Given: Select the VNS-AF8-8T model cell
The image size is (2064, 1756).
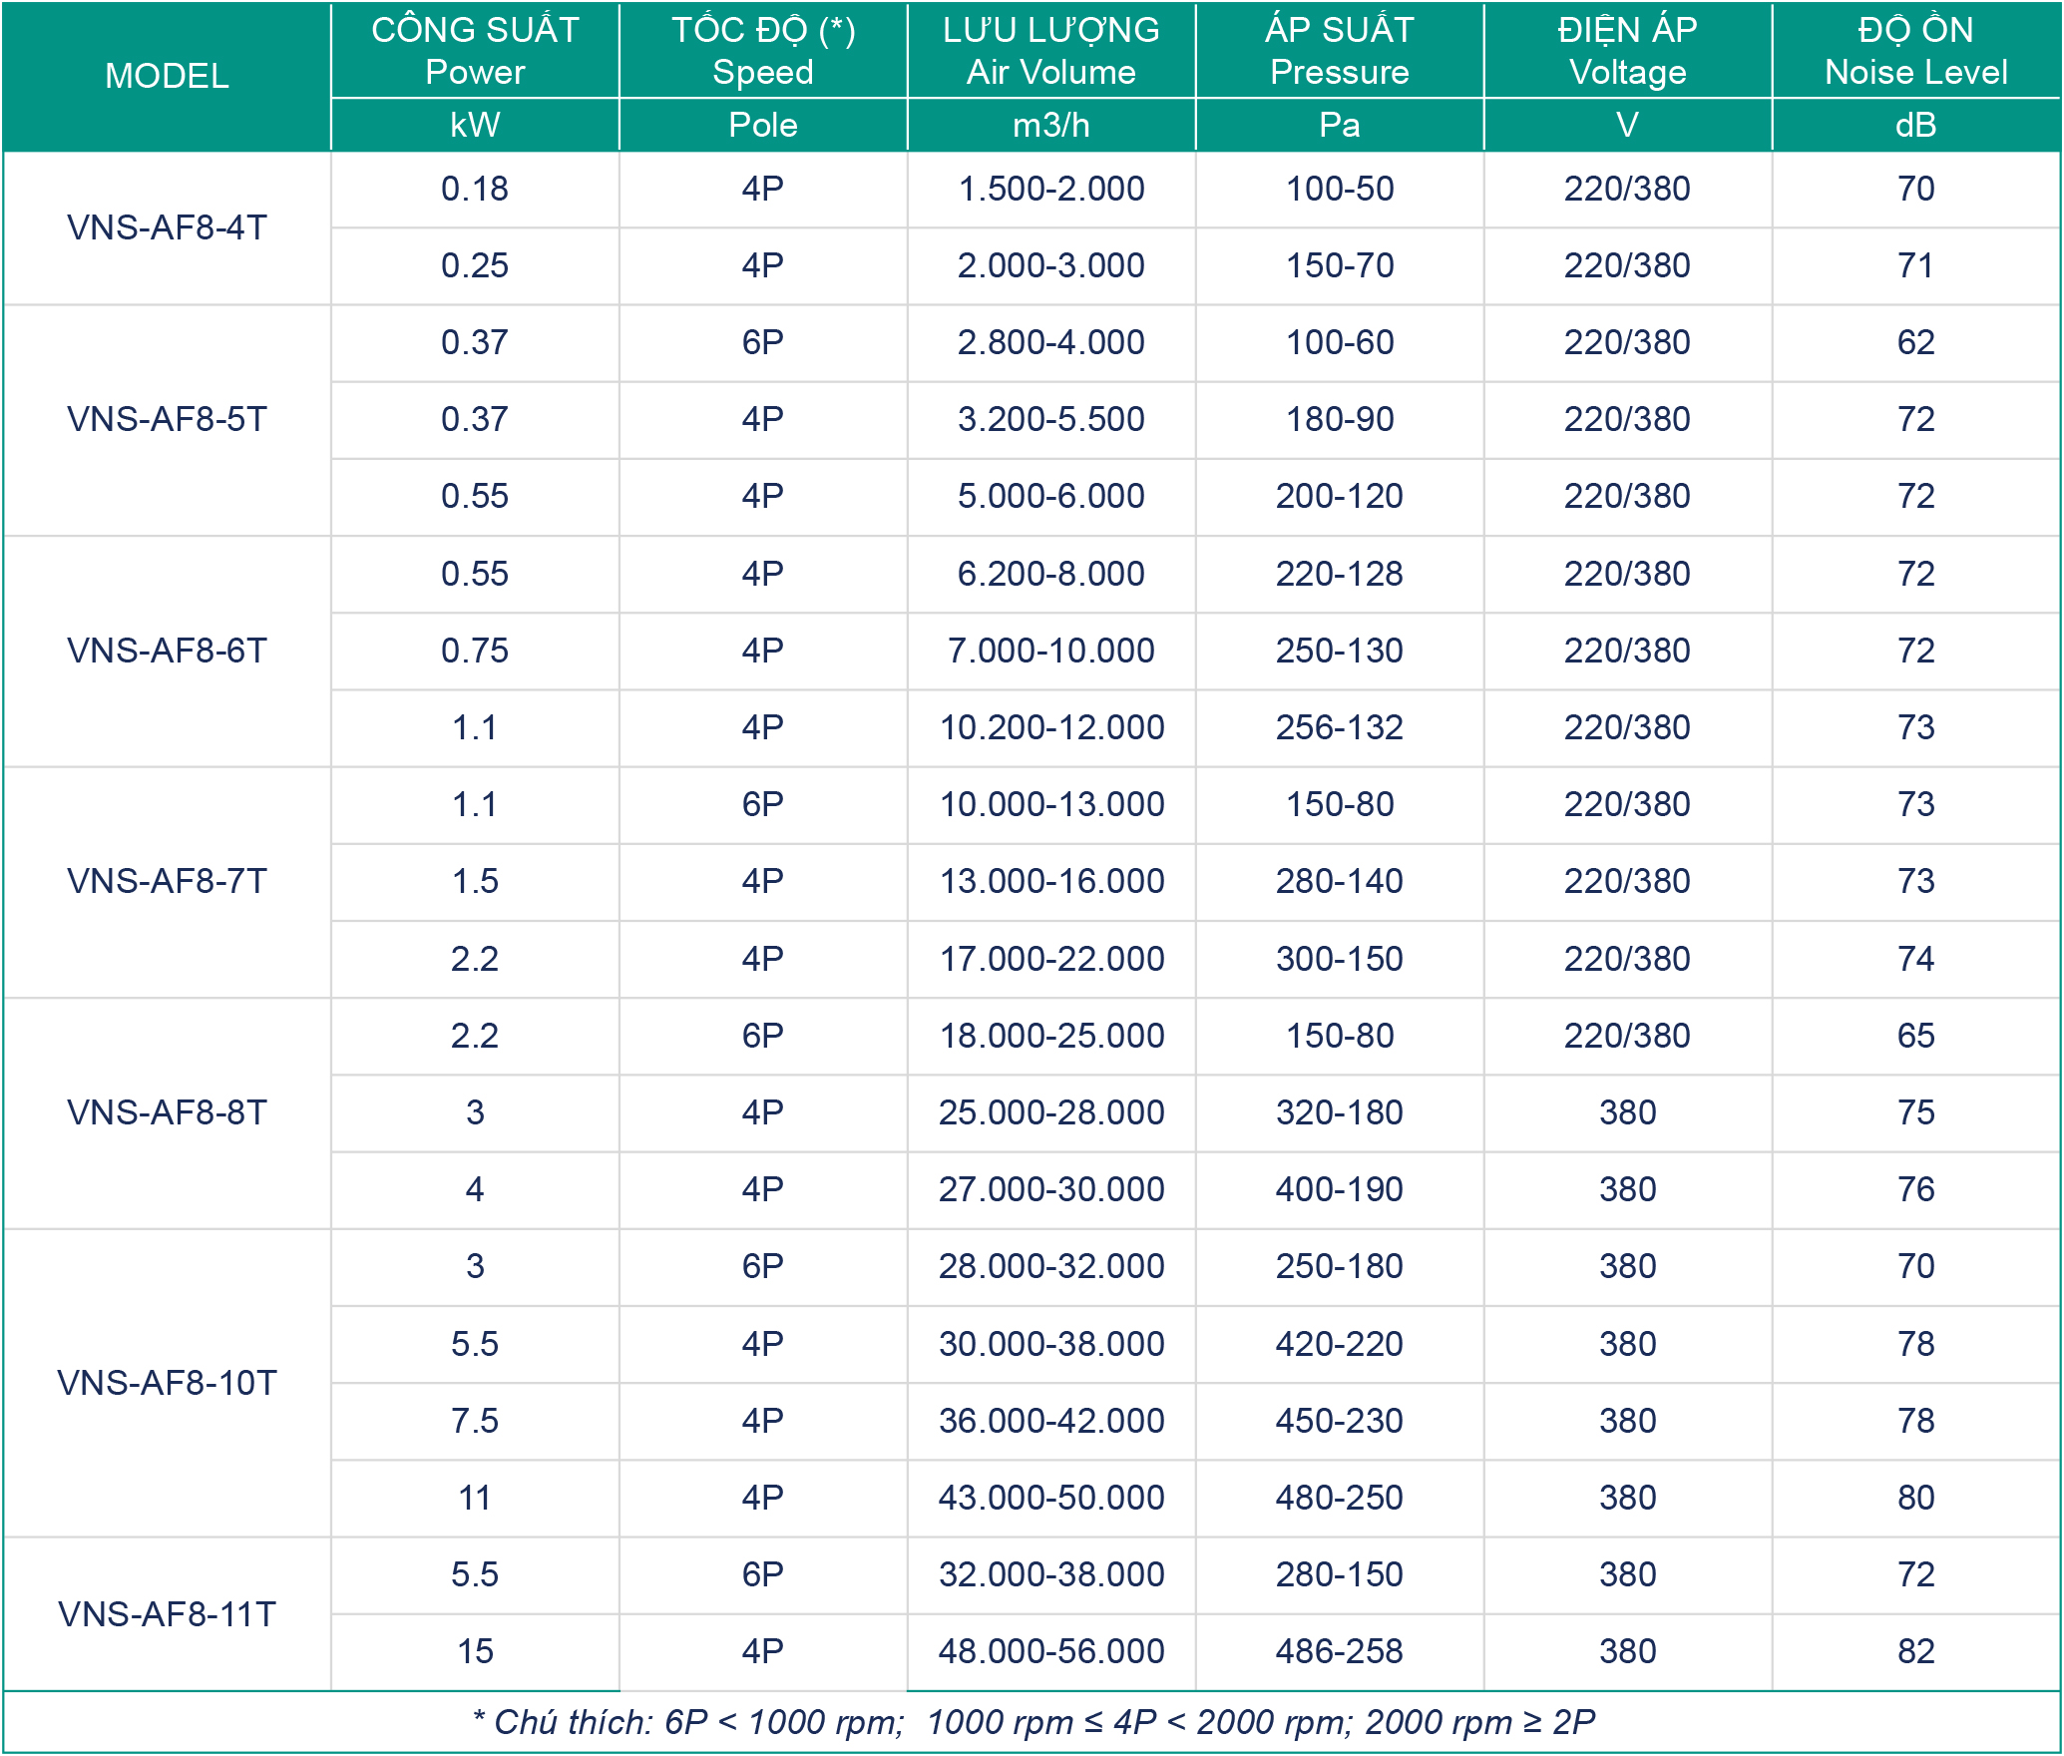Looking at the screenshot, I should click(167, 1112).
